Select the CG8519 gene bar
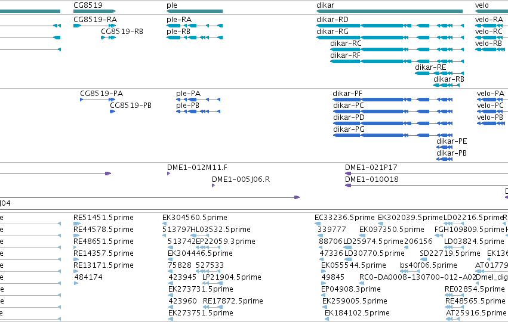This screenshot has width=508, height=322. tap(94, 11)
